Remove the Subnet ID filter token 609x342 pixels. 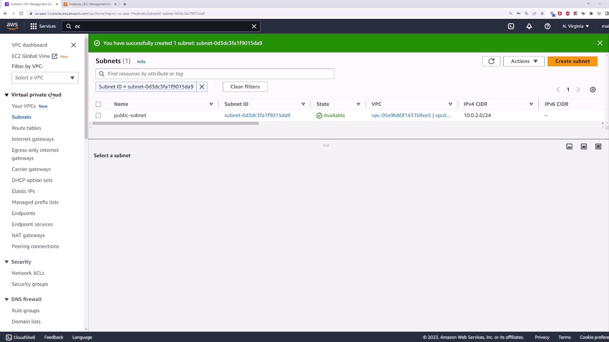click(x=202, y=87)
